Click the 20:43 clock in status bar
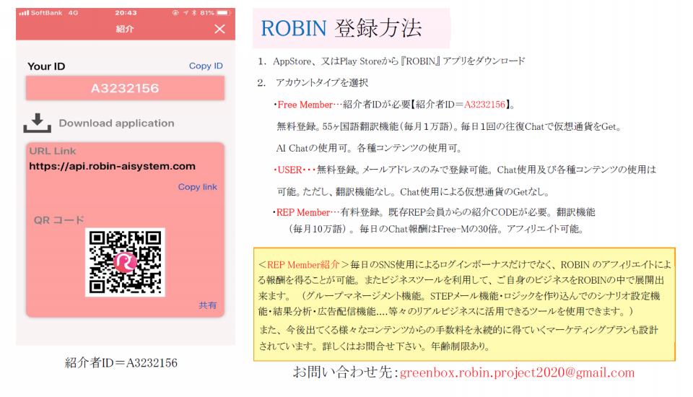The width and height of the screenshot is (693, 397). tap(126, 13)
